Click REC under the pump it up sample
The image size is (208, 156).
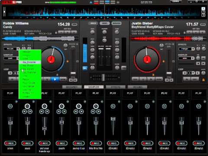(x=79, y=143)
